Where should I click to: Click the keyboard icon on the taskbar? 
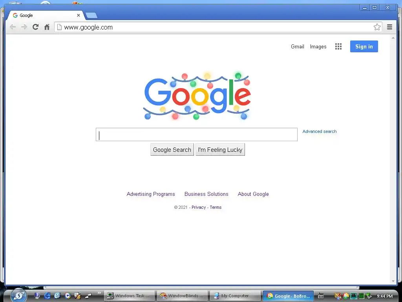coord(321,296)
